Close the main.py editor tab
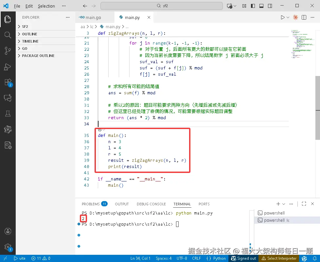The height and width of the screenshot is (262, 320). (149, 17)
